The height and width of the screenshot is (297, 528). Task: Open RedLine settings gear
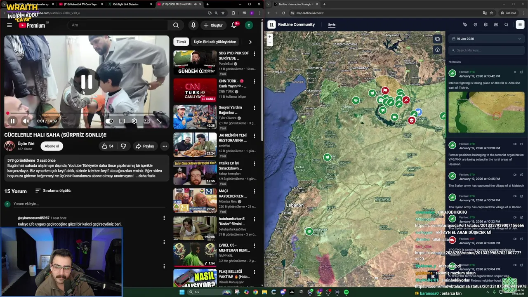pyautogui.click(x=486, y=24)
